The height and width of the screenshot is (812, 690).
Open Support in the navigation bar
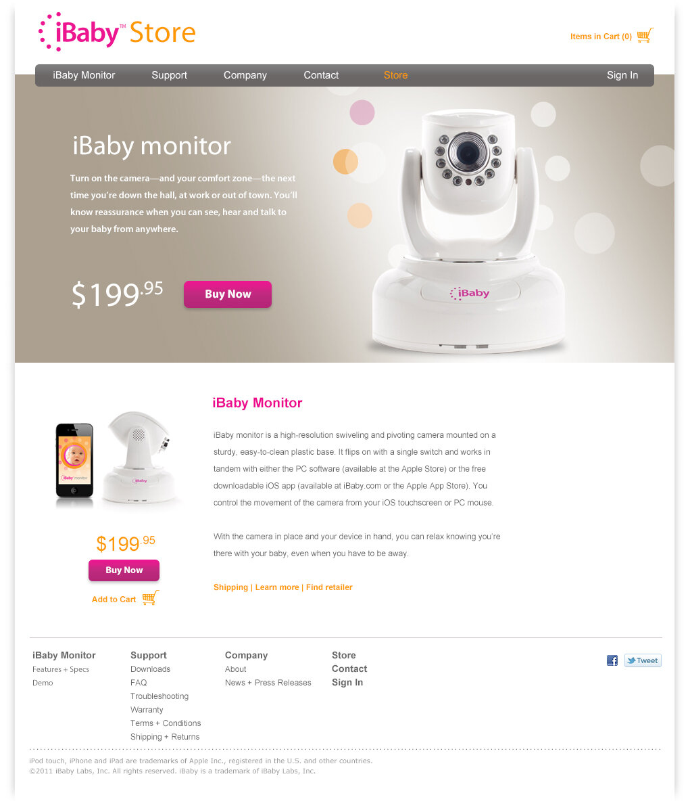click(x=169, y=75)
